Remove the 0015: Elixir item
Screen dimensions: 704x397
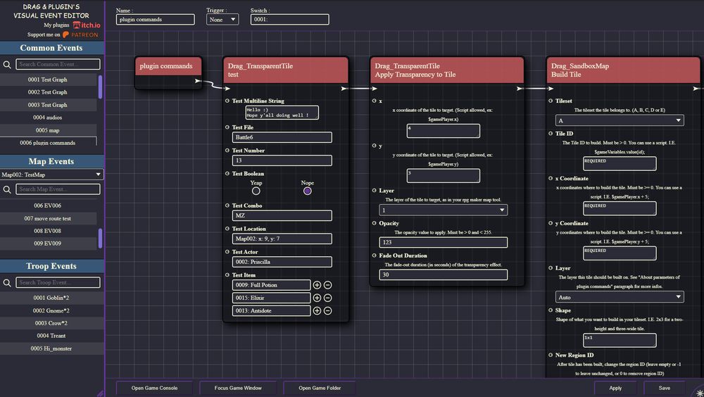tap(328, 298)
